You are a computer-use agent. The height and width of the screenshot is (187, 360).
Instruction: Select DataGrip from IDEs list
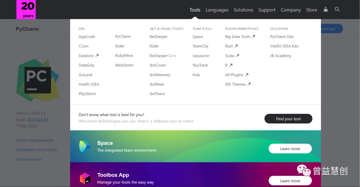[86, 65]
